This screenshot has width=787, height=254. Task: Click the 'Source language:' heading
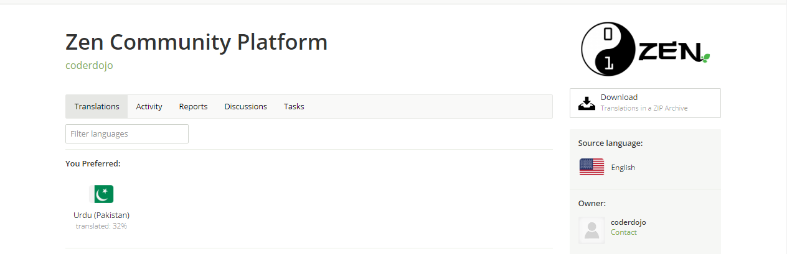(x=610, y=143)
